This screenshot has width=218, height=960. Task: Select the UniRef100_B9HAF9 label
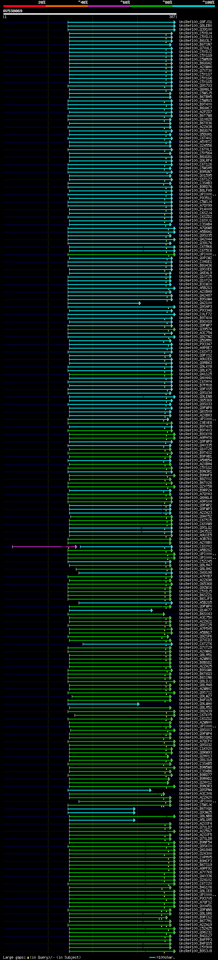(195, 475)
